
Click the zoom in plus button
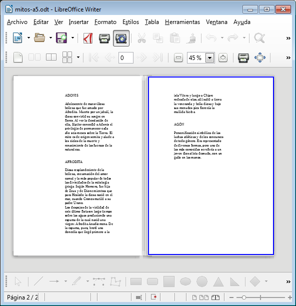point(223,57)
